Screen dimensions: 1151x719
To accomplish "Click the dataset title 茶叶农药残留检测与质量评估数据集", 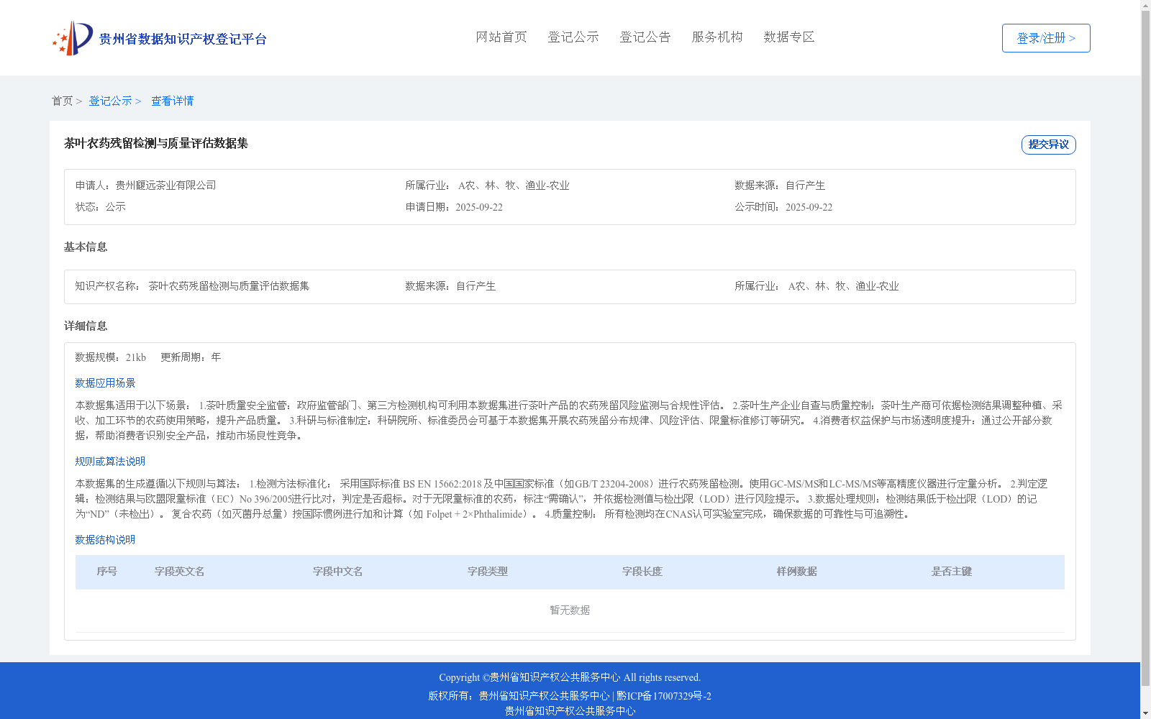I will pyautogui.click(x=156, y=143).
